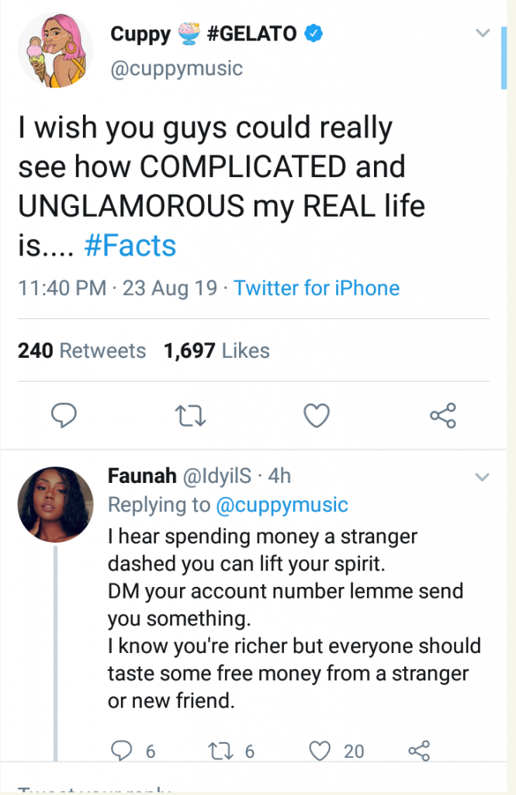The height and width of the screenshot is (795, 516).
Task: Open the Twitter for iPhone link
Action: 317,289
